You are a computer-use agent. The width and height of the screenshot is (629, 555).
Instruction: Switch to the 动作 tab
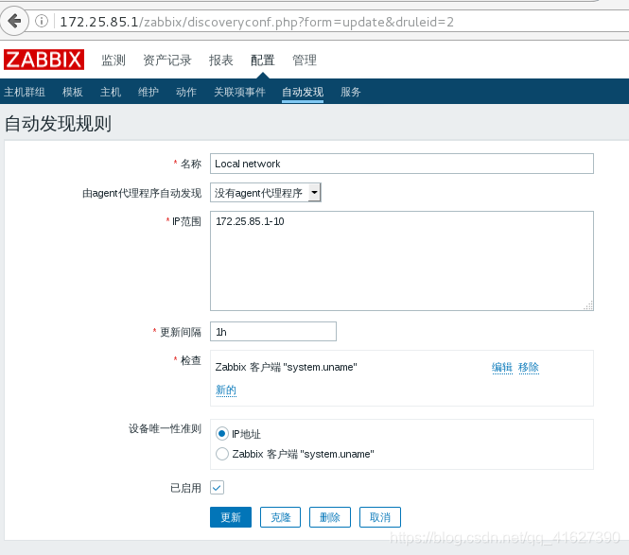(186, 92)
